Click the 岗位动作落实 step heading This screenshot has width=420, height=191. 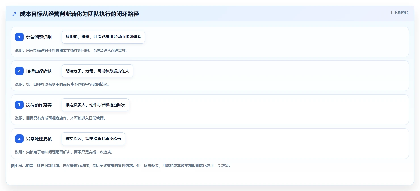[x=39, y=105]
